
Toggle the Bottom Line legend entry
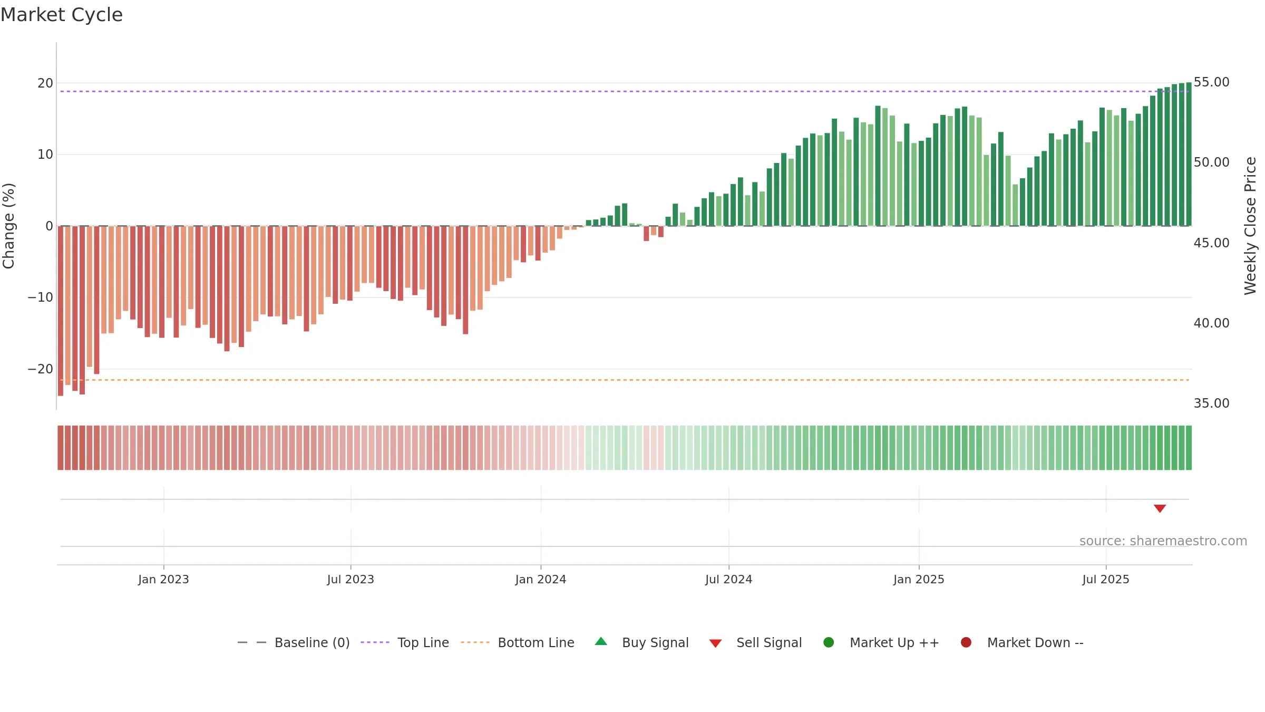[x=518, y=642]
